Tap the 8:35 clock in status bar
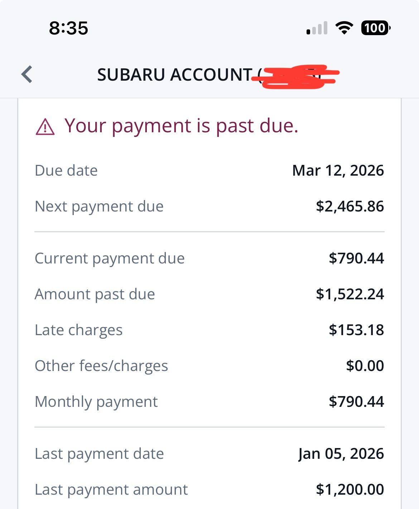The width and height of the screenshot is (419, 509). 68,28
